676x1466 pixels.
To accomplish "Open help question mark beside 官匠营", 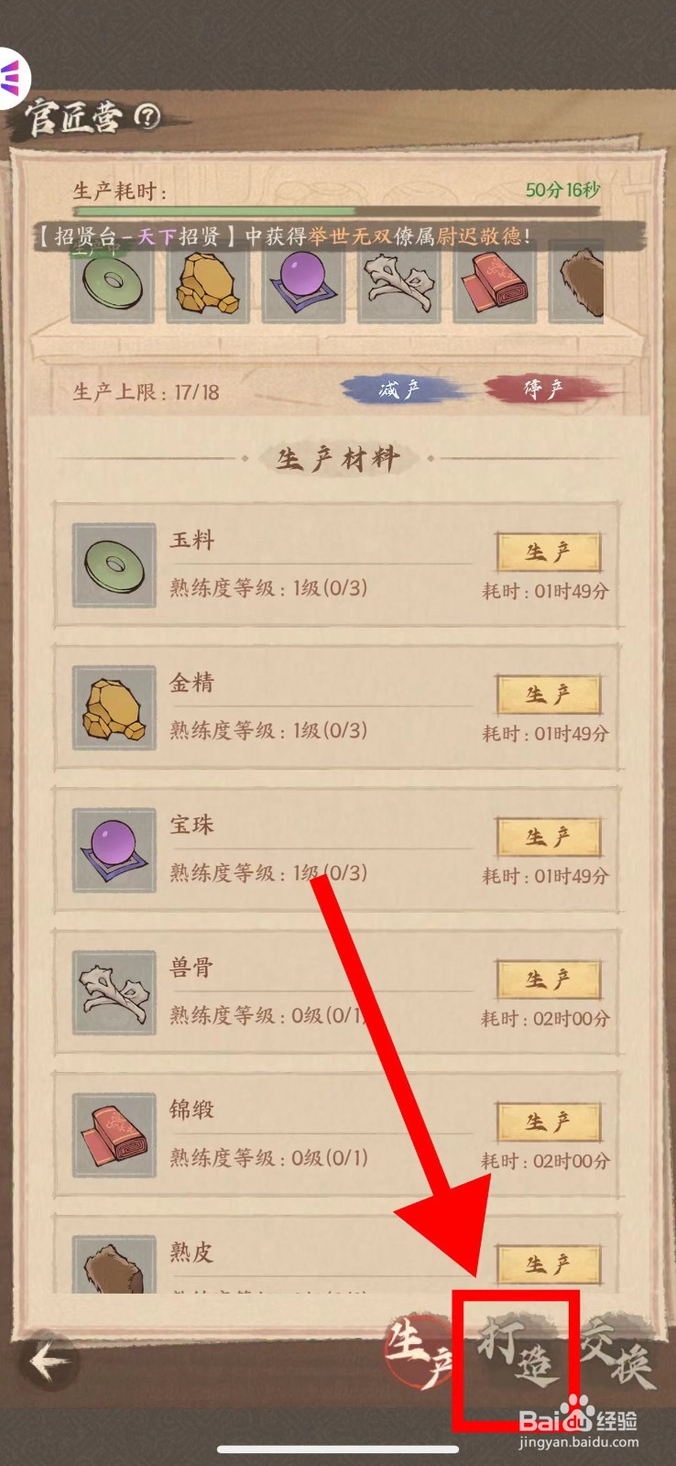I will click(147, 116).
